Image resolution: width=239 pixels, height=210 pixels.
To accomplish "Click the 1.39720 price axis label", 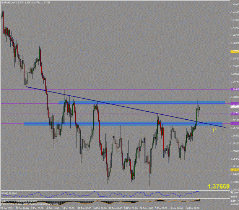I will point(235,58).
